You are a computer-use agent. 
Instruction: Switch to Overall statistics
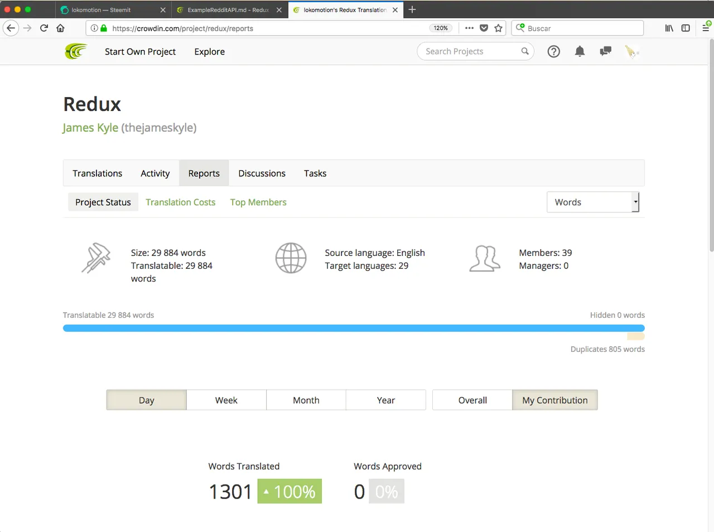click(x=472, y=400)
